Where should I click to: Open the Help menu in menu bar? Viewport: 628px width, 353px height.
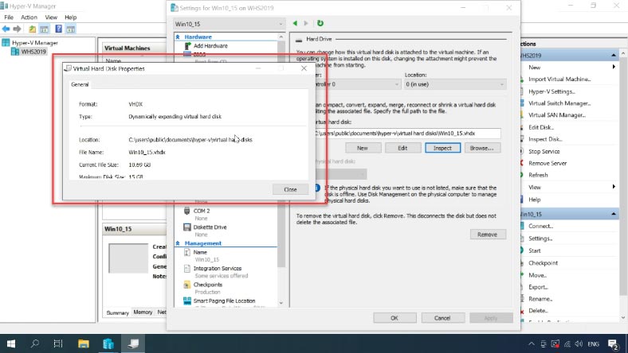(x=70, y=17)
